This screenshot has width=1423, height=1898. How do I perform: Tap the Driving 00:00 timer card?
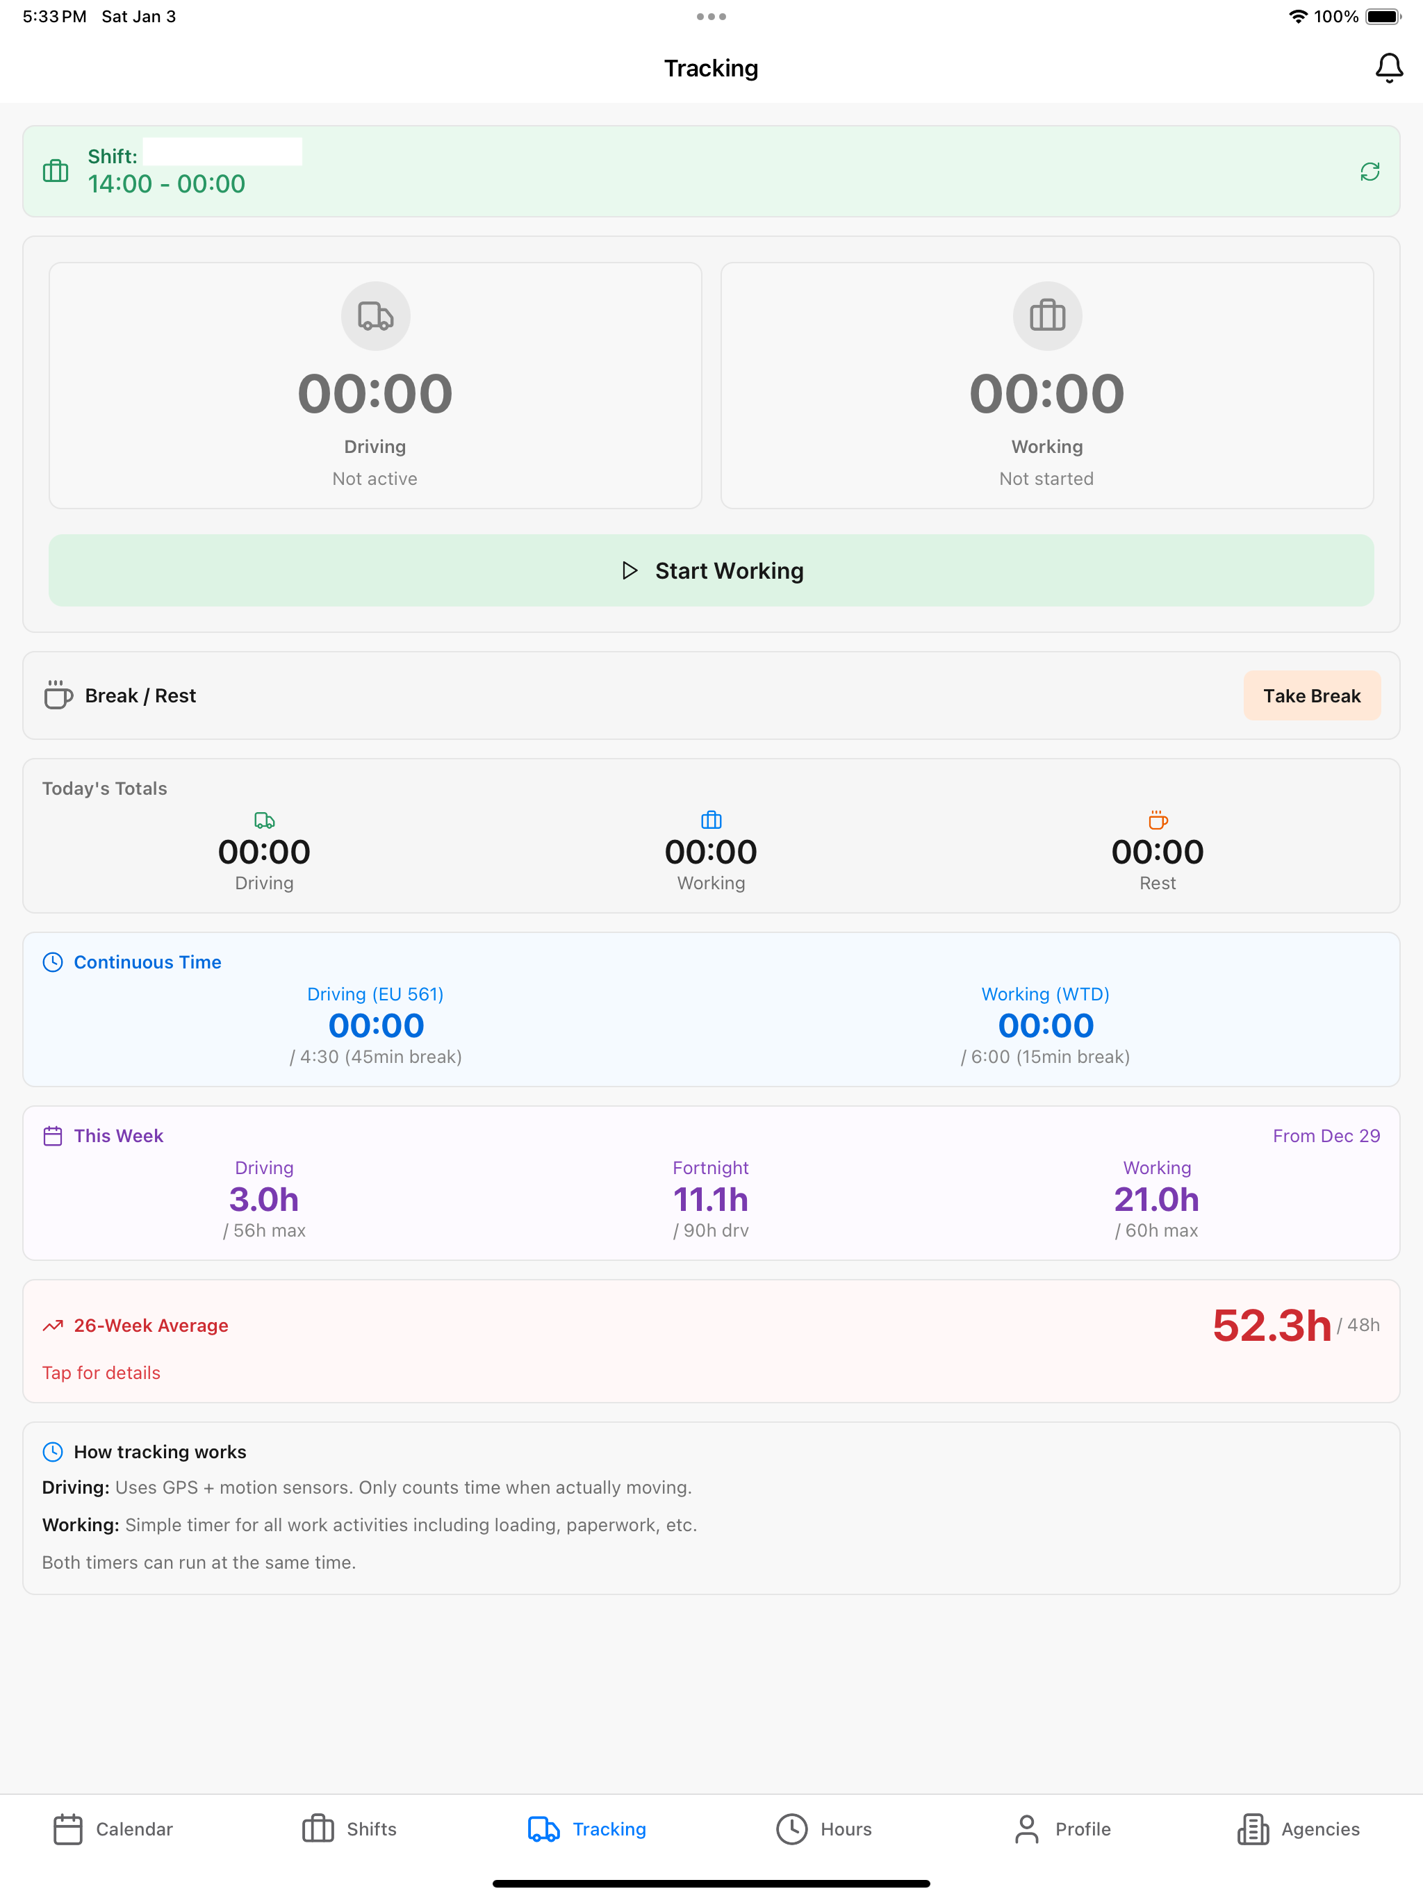(375, 386)
